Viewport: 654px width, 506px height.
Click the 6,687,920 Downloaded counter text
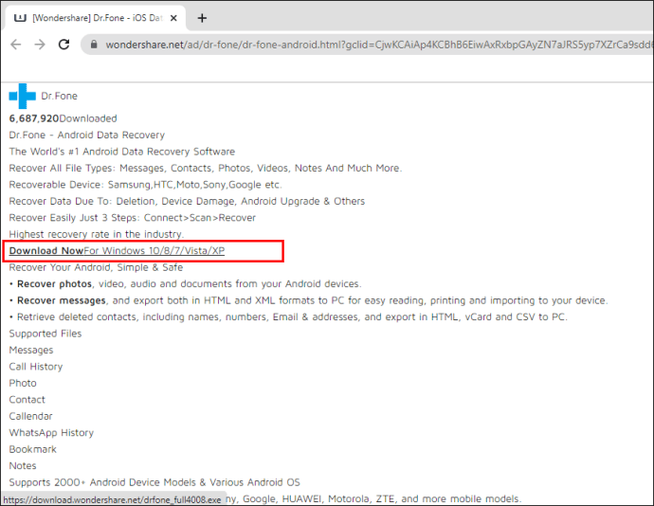coord(63,118)
